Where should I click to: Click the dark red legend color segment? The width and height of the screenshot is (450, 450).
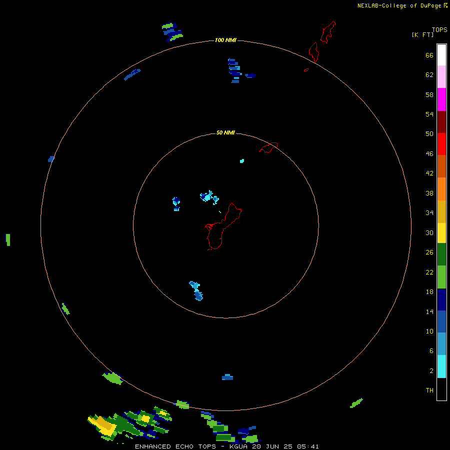441,121
